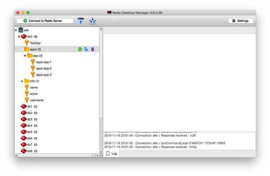The height and width of the screenshot is (176, 270).
Task: Collapse the afei server connection
Action: (x=16, y=30)
